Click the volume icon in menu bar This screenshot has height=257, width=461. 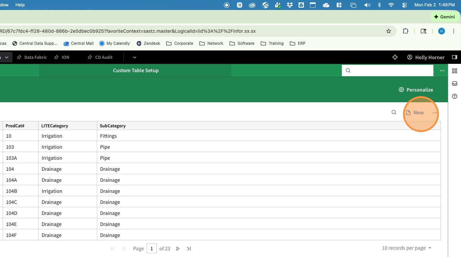[367, 5]
